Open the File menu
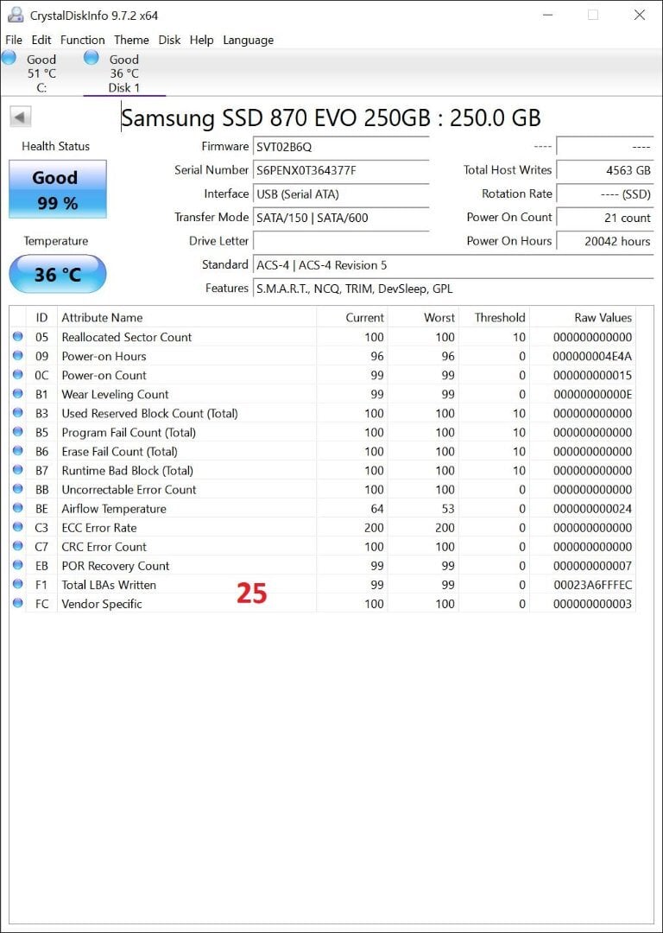This screenshot has height=933, width=663. click(14, 40)
